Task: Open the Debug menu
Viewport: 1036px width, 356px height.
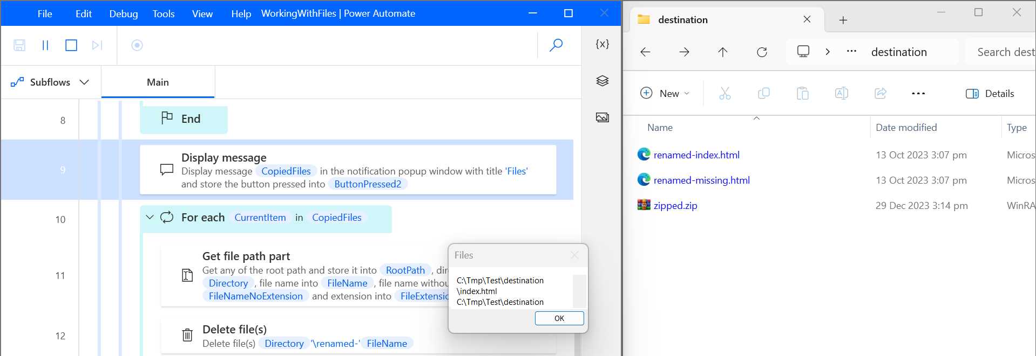Action: (124, 14)
